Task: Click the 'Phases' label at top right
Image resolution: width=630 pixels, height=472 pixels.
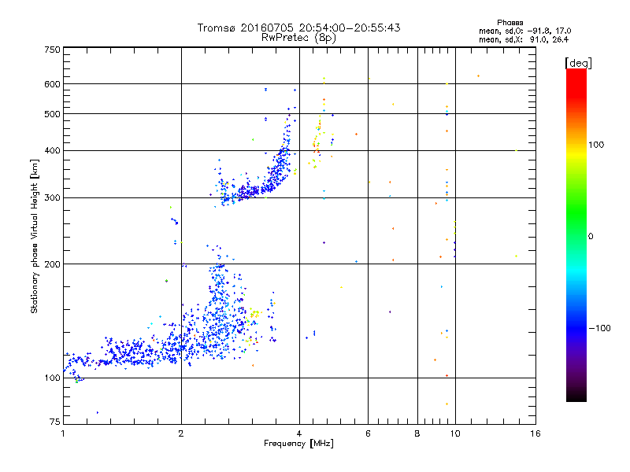Action: 510,23
